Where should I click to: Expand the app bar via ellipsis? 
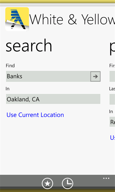point(106,178)
